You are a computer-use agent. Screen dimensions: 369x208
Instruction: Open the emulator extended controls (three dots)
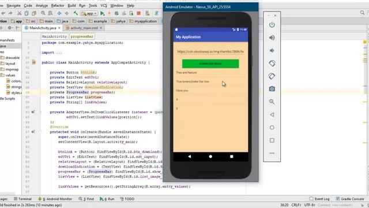(272, 153)
